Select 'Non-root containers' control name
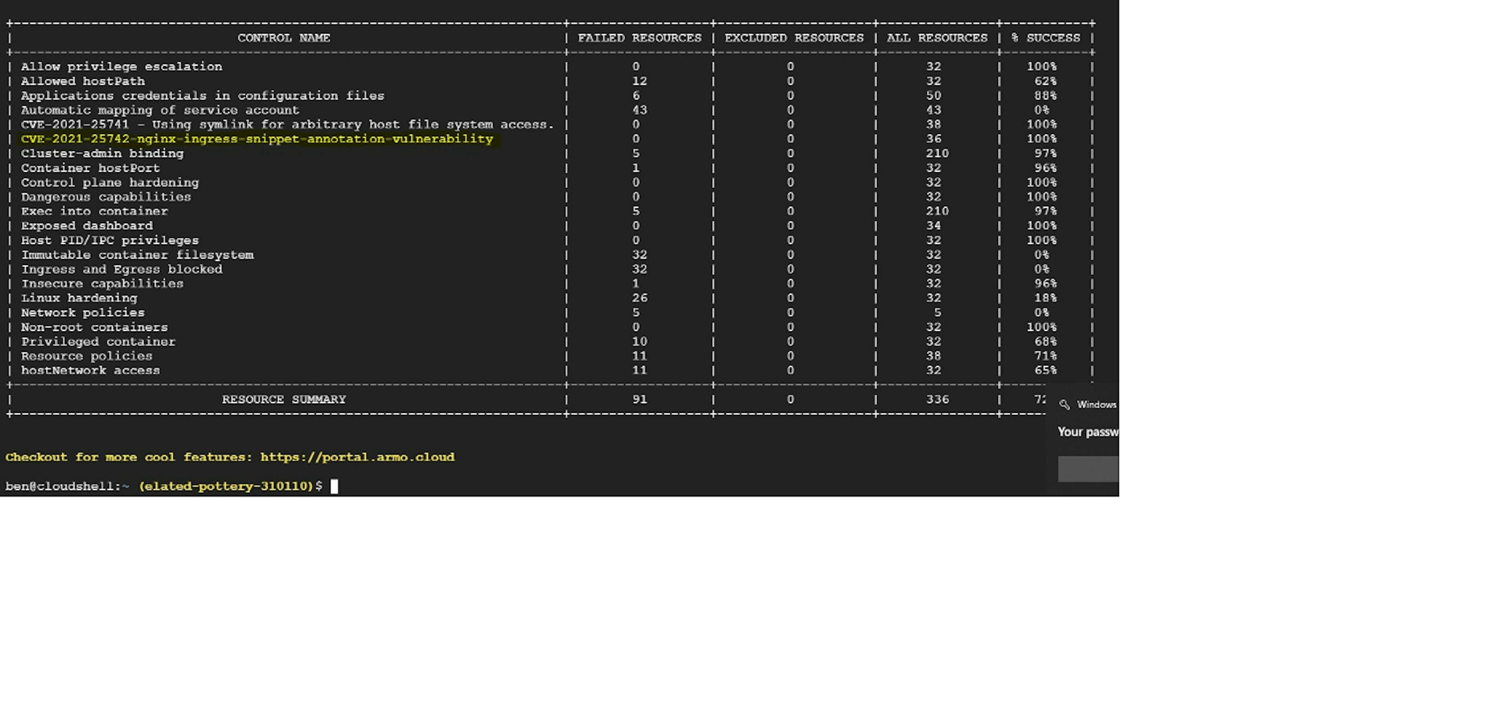The image size is (1491, 726). 94,327
